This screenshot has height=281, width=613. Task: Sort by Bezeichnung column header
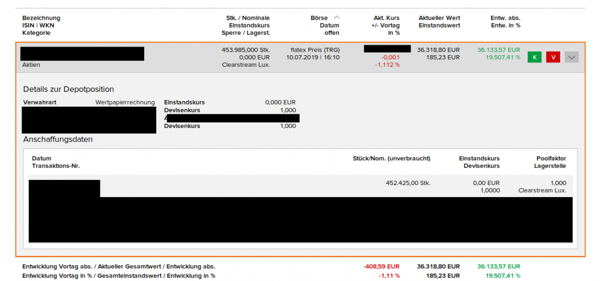(42, 18)
